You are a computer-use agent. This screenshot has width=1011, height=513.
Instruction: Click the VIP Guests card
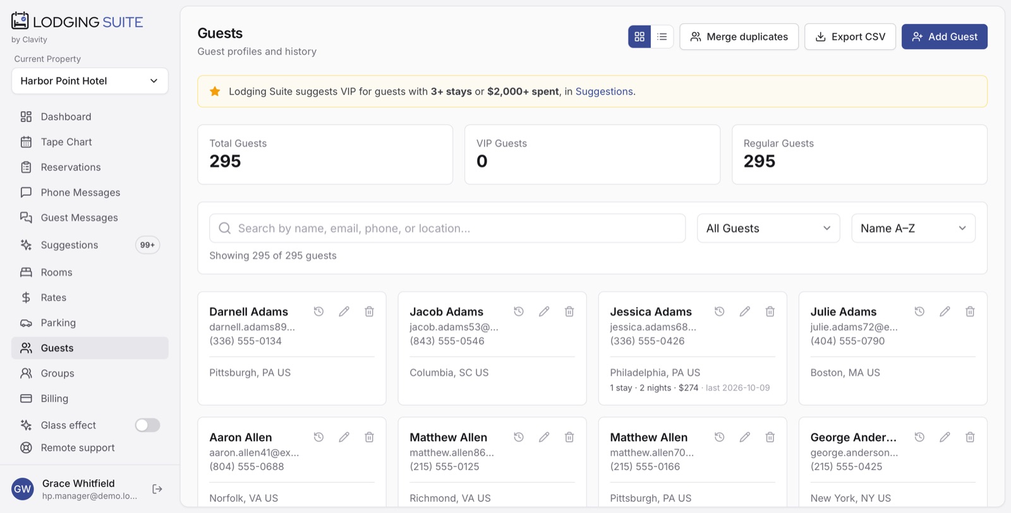(x=592, y=155)
